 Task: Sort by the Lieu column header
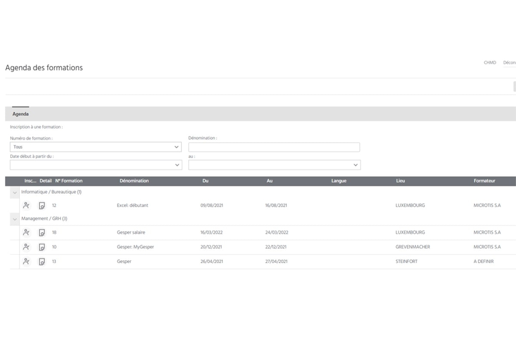point(400,181)
